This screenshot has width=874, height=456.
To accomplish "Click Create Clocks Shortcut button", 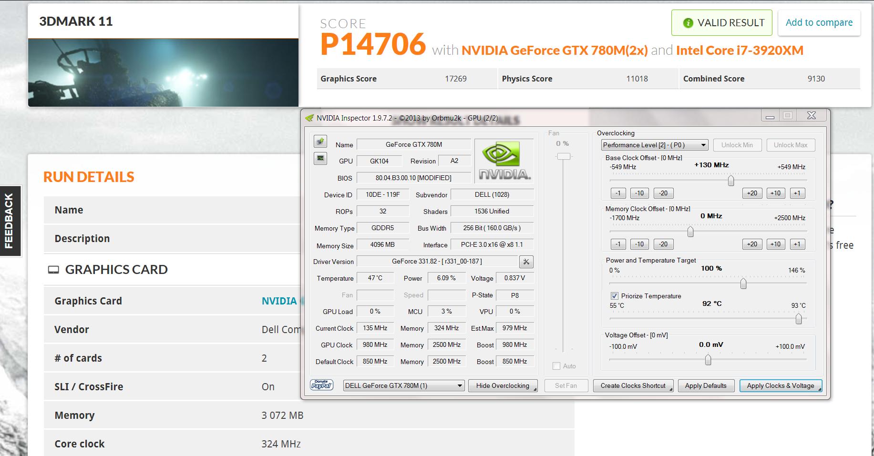I will pos(633,385).
